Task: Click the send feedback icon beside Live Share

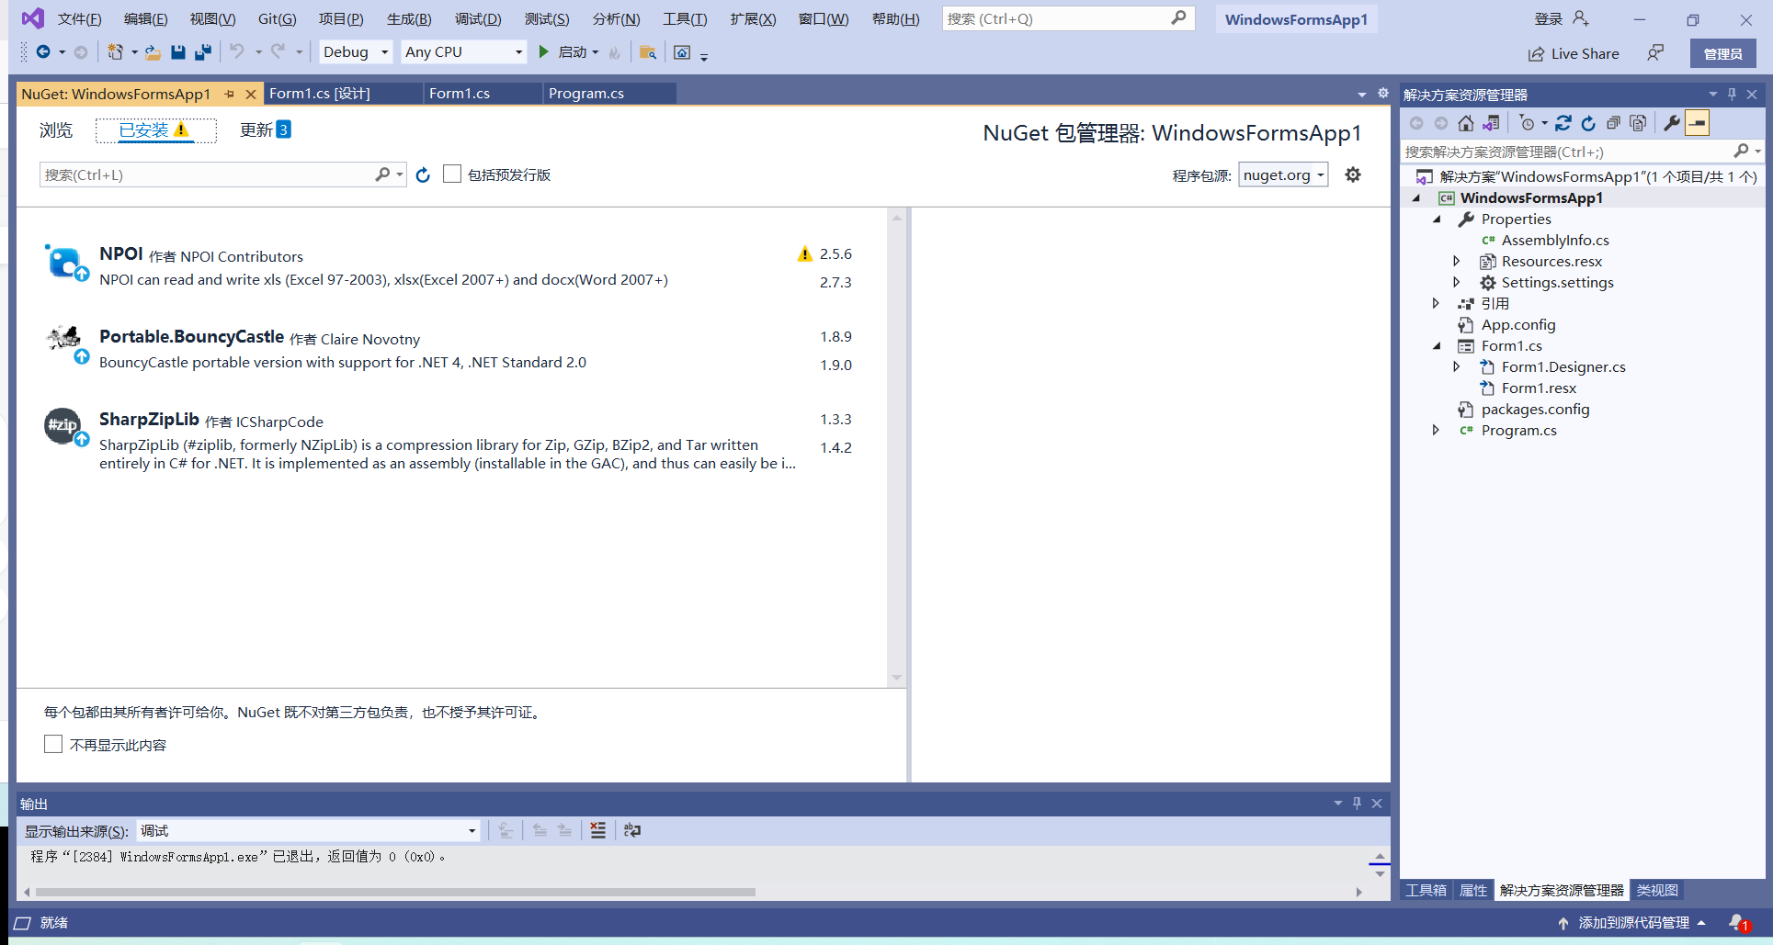Action: 1655,53
